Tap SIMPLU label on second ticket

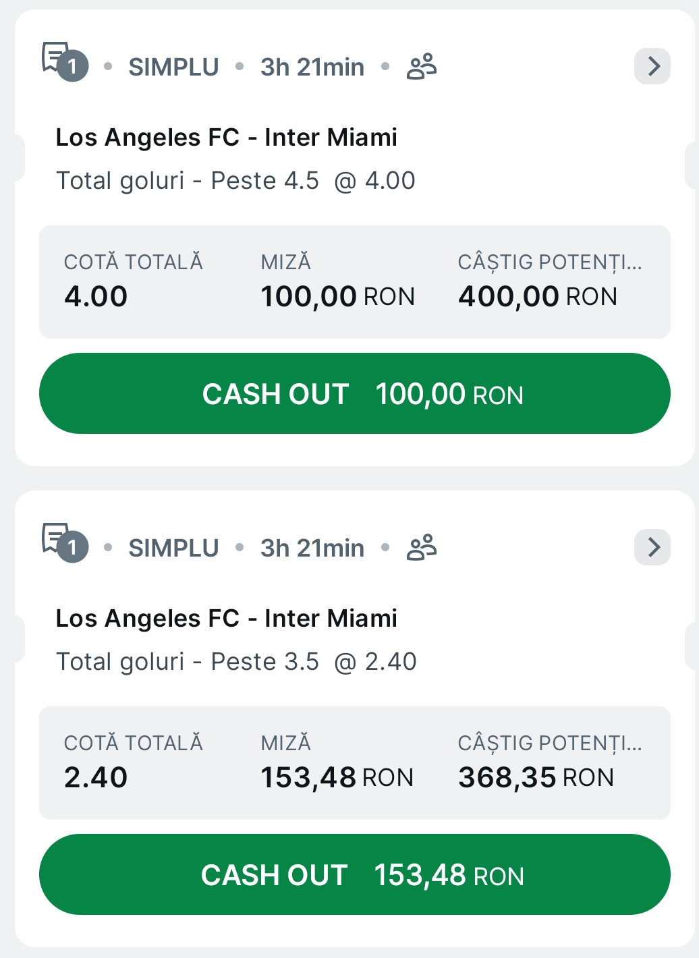point(173,548)
